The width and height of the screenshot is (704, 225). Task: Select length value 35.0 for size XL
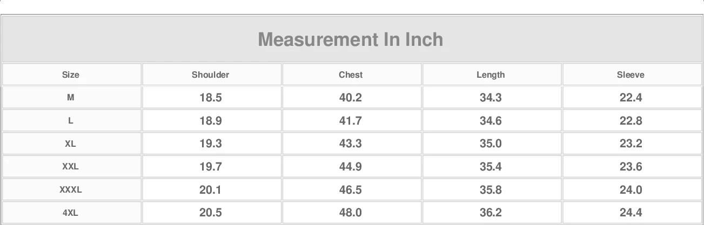click(x=491, y=144)
